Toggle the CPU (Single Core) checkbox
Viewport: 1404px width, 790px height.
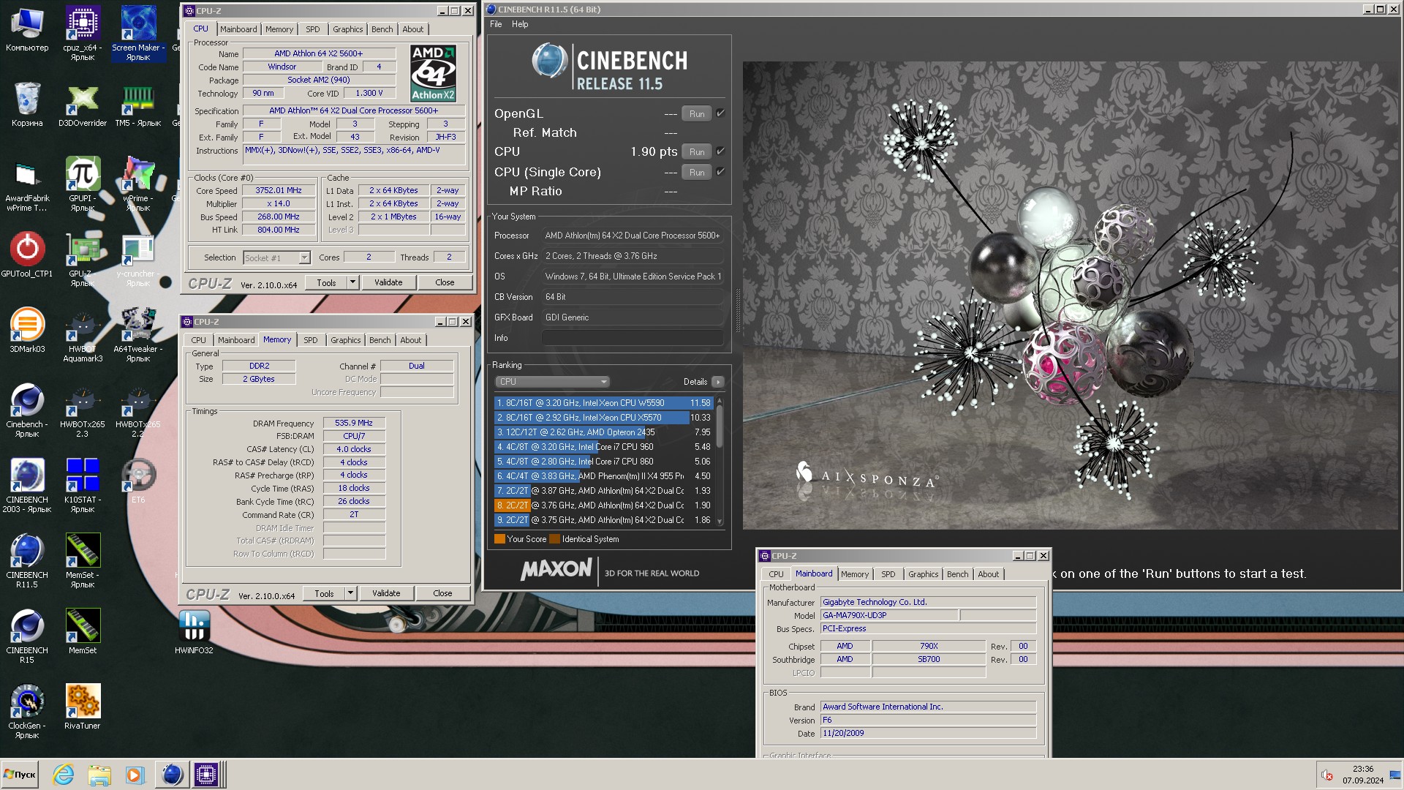720,172
